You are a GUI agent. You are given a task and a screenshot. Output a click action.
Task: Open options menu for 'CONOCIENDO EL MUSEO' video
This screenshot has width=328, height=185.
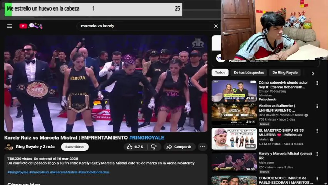tap(317, 178)
